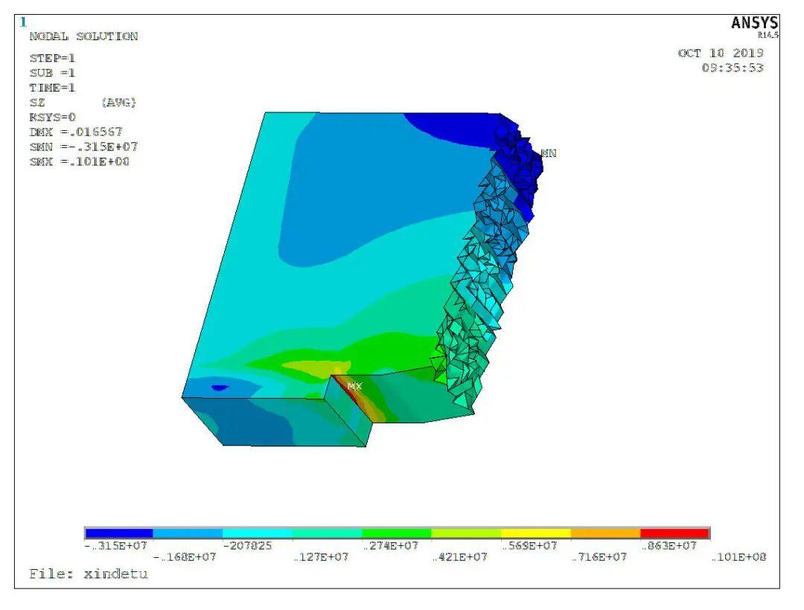
Task: Click legend value -.315E+07
Action: click(116, 546)
